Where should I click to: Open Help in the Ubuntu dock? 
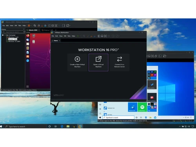(28, 60)
